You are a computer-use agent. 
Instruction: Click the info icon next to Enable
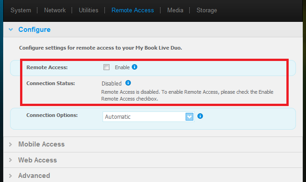tap(135, 67)
